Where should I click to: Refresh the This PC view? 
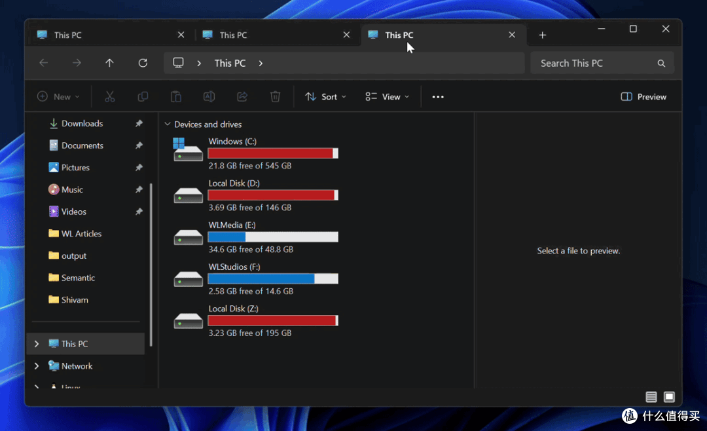(143, 63)
